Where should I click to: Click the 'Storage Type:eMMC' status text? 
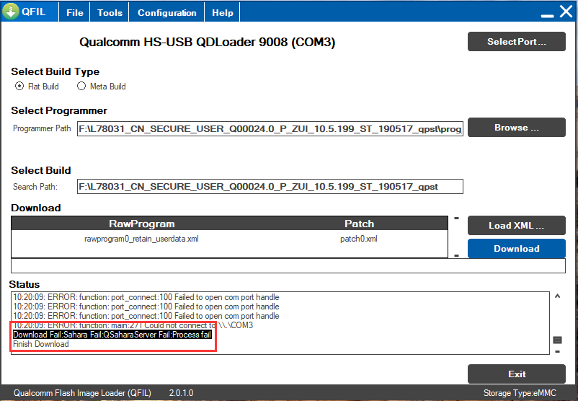tap(520, 393)
